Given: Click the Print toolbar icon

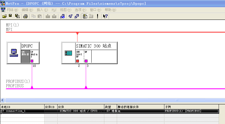Looking at the screenshot, I should tap(25, 16).
